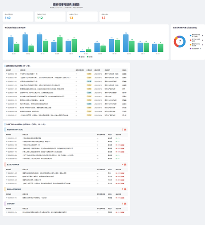Click the blue bar for 06-01
Image resolution: width=205 pixels, height=225 pixels.
tap(11, 45)
